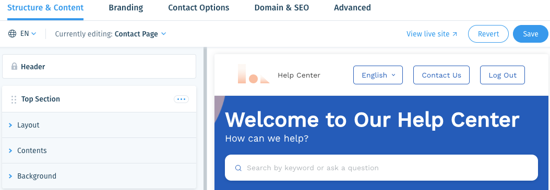
Task: Click the help center search field
Action: point(381,168)
